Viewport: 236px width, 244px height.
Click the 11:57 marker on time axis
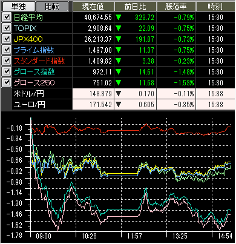click(x=134, y=236)
